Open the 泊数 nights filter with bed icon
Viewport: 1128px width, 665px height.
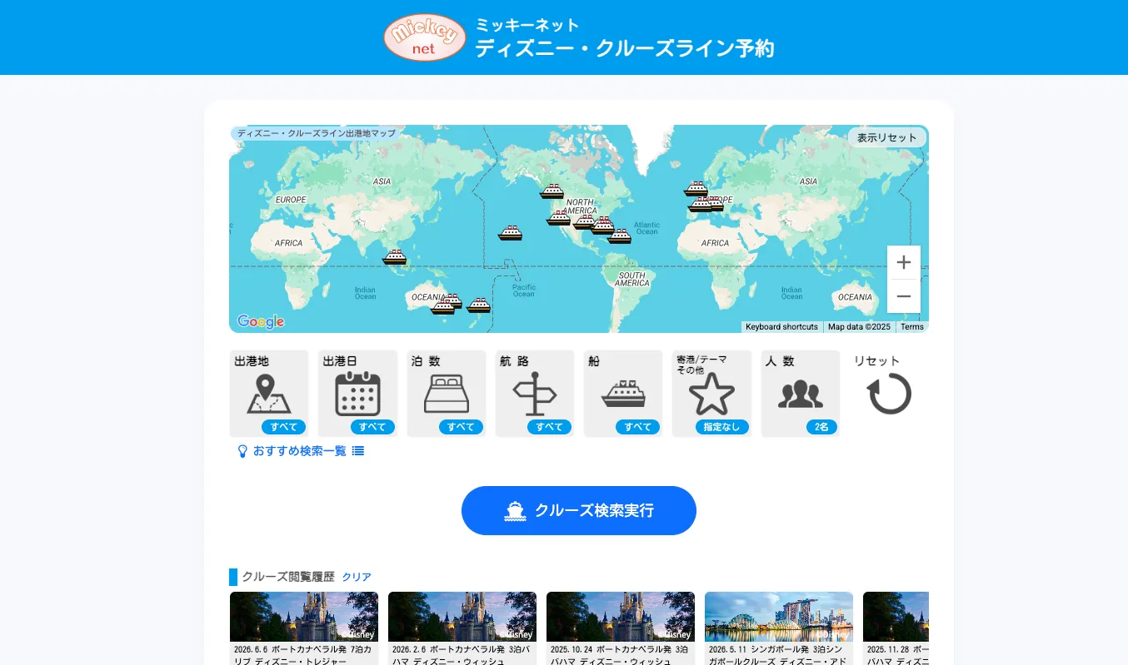[x=447, y=394]
